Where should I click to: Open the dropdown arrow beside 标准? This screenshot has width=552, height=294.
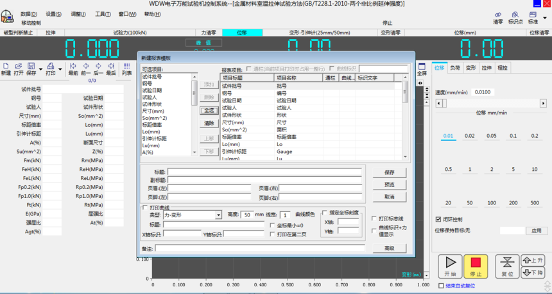(544, 17)
